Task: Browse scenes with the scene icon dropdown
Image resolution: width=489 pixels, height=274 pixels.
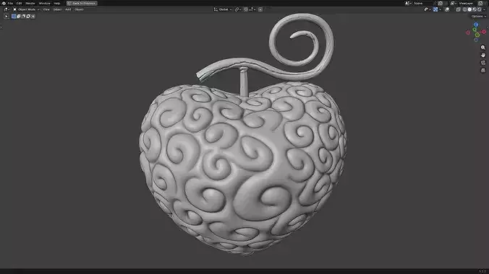Action: pyautogui.click(x=408, y=3)
